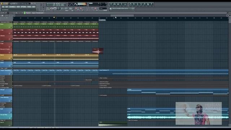Click the save project shortcut icon
This screenshot has height=130, width=231.
(134, 4)
